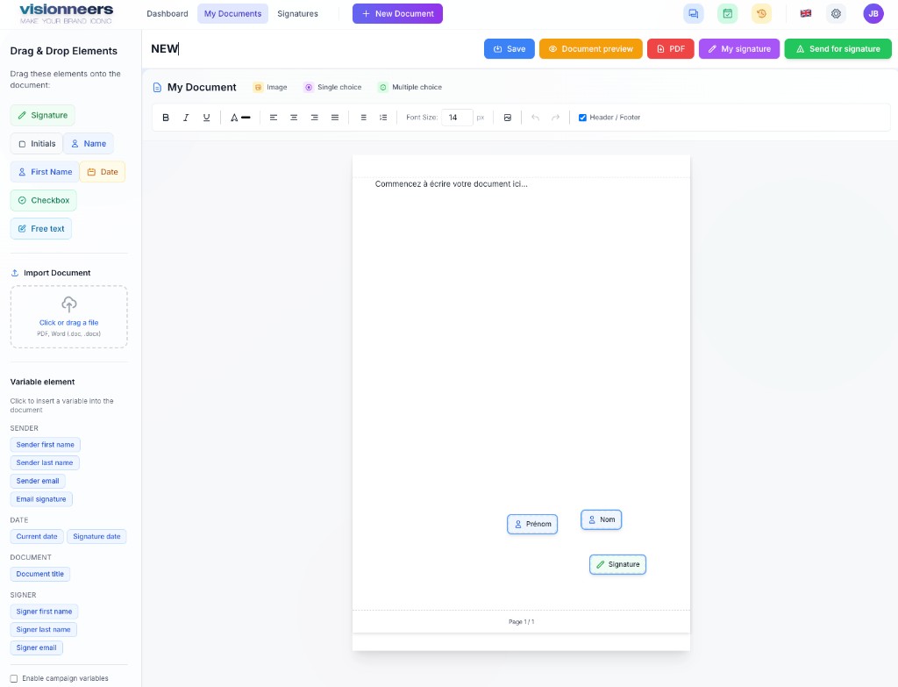Open the history panel icon in the header
Screen dimensions: 898x687
(x=761, y=13)
